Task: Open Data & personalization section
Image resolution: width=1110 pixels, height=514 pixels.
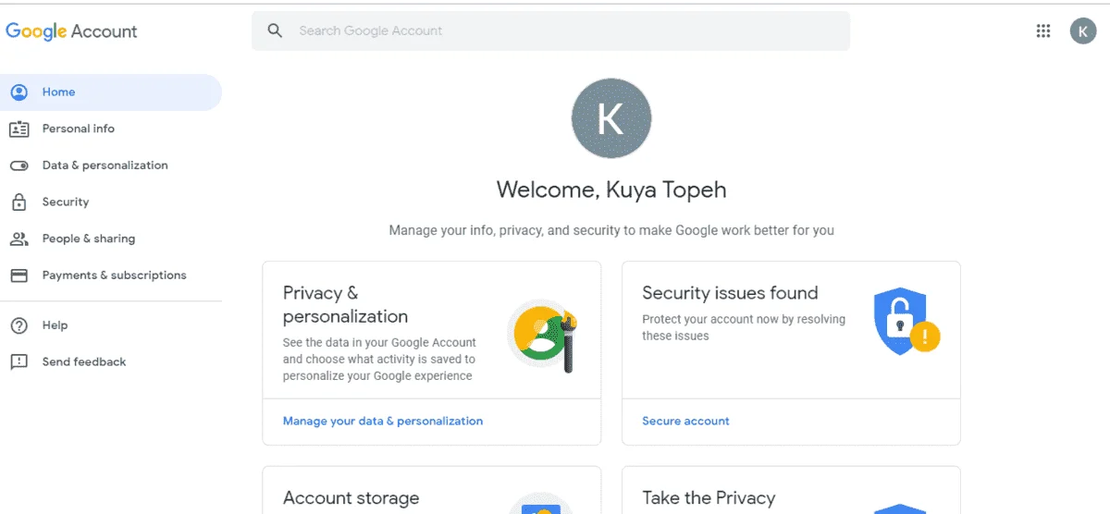Action: 111,165
